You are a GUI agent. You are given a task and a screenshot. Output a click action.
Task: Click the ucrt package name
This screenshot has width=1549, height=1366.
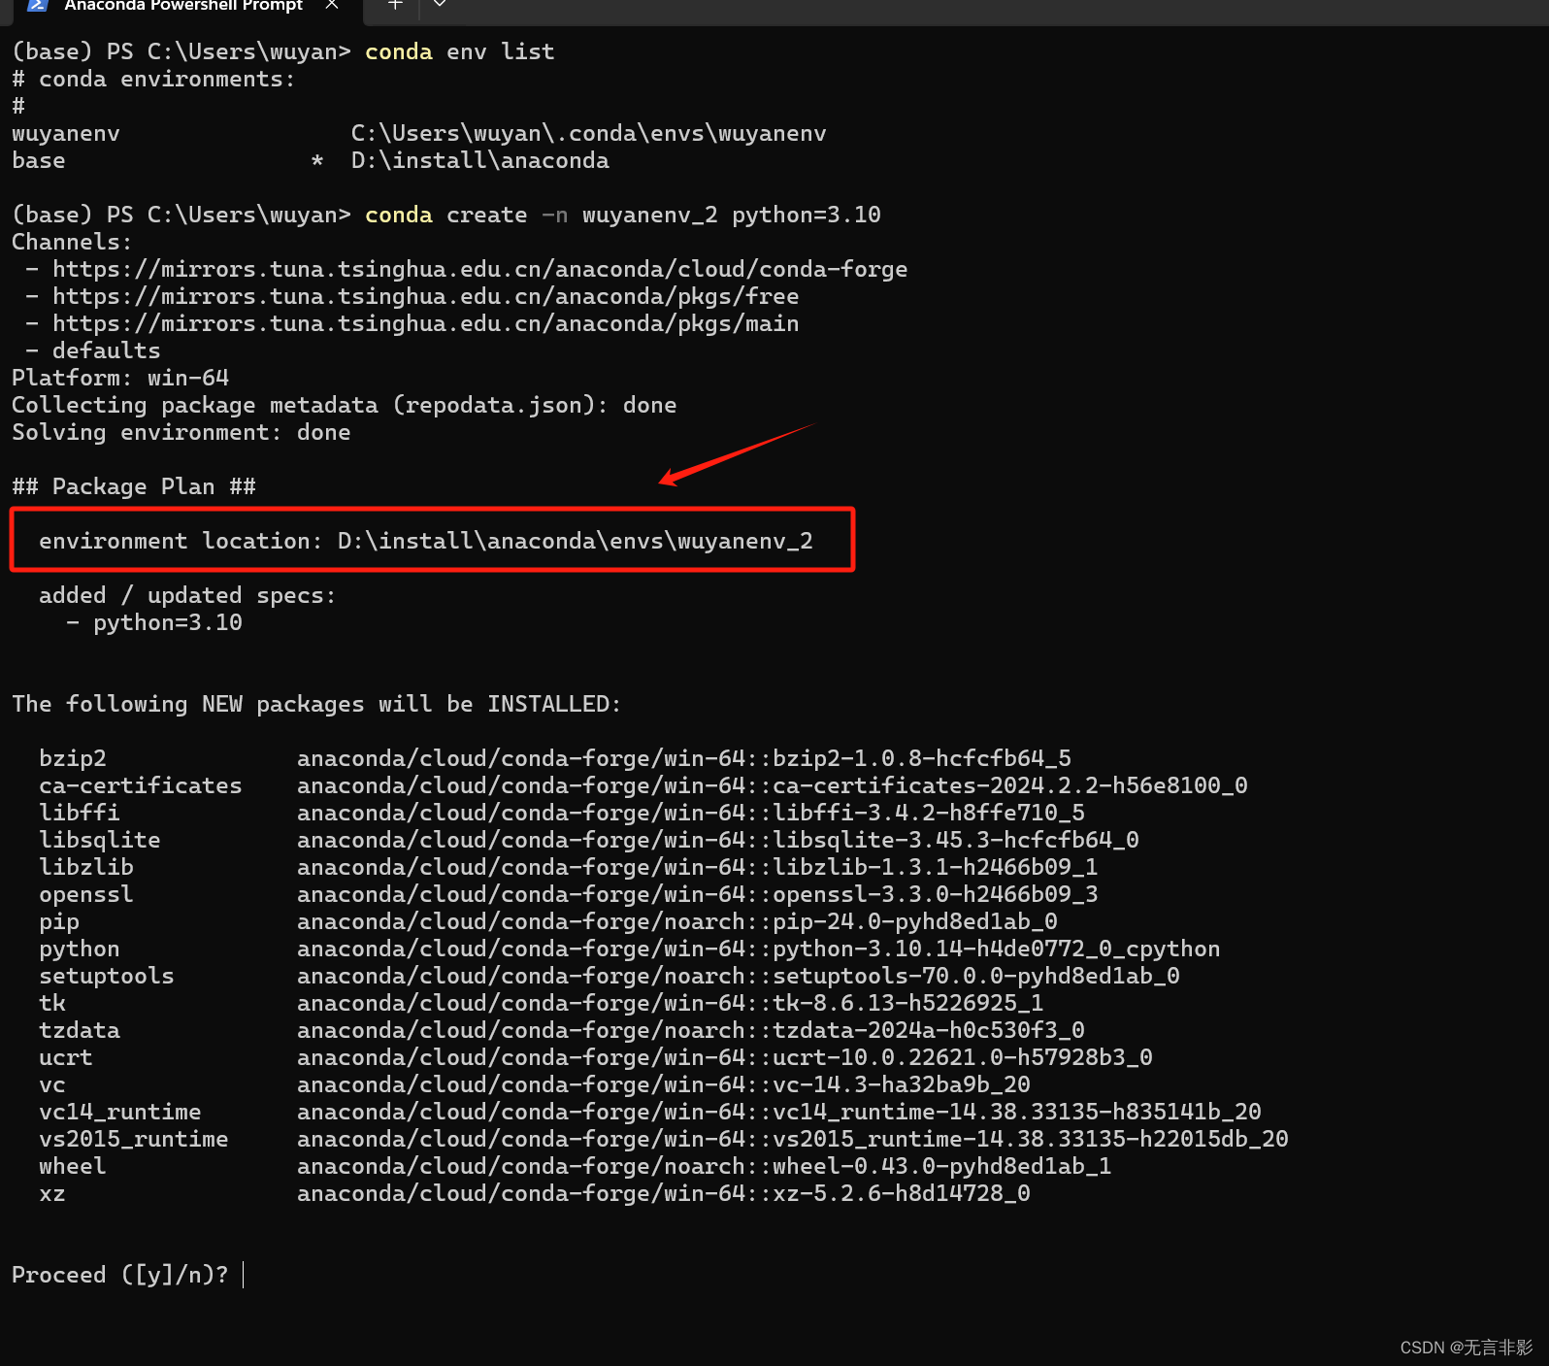coord(66,1057)
